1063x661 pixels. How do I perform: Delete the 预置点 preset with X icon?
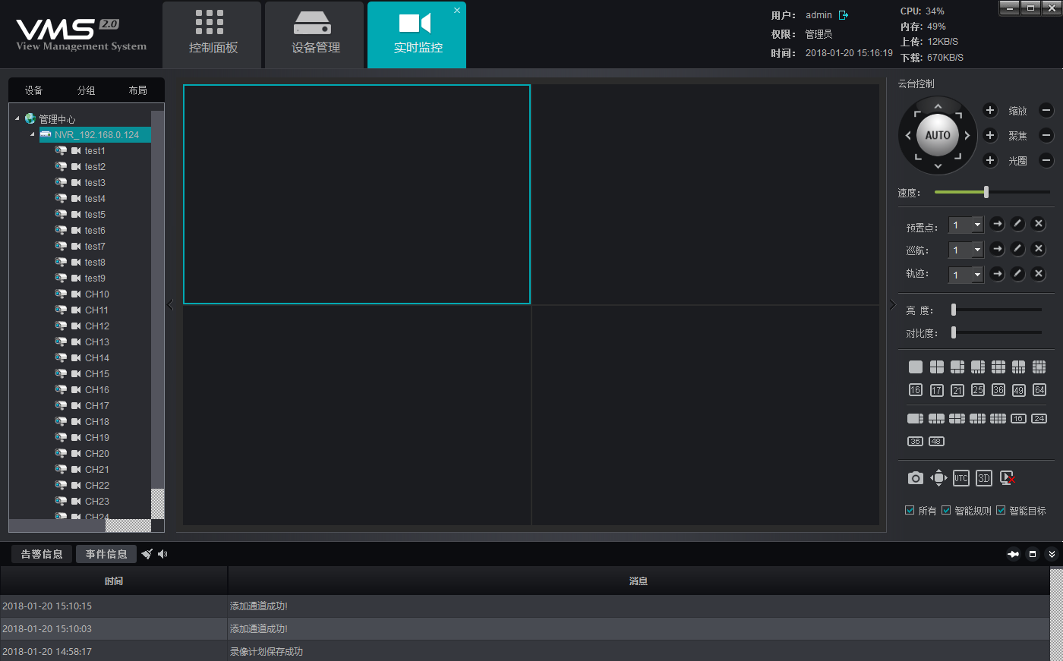[1039, 224]
